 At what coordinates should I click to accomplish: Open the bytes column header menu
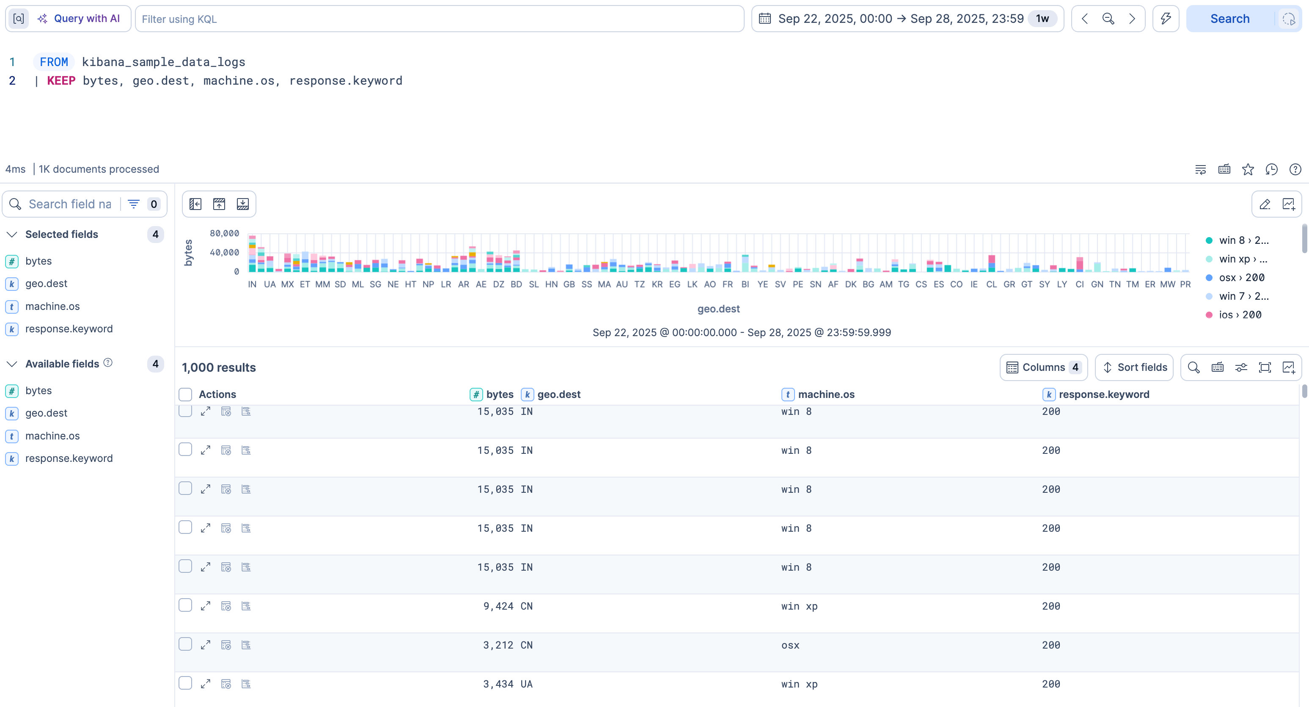tap(491, 395)
